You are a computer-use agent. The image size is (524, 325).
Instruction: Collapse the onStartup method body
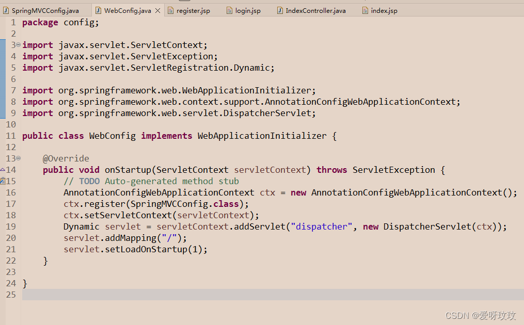pos(17,158)
